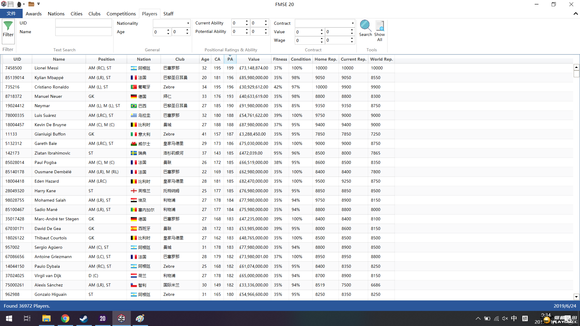Increase the minimum Potential Ability value
Image resolution: width=580 pixels, height=326 pixels.
point(247,30)
